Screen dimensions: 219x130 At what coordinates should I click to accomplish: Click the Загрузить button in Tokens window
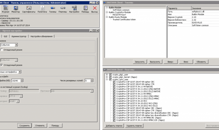140,62
